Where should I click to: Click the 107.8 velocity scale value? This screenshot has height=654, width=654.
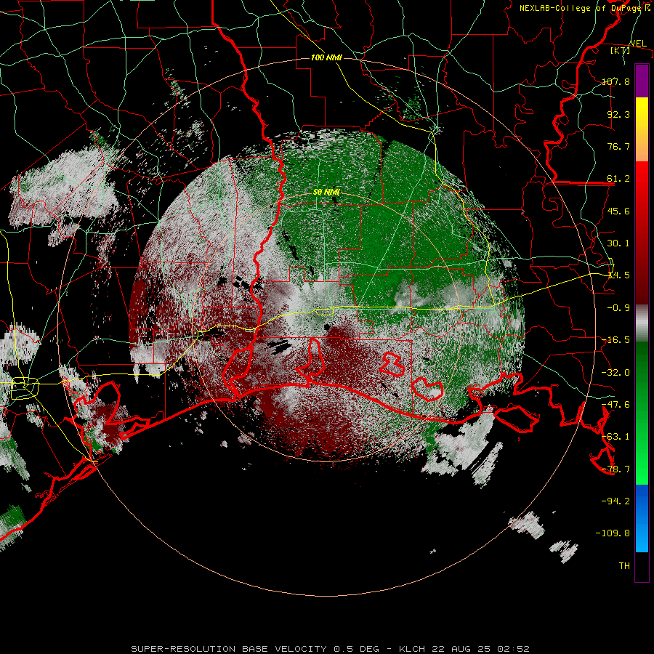[615, 81]
